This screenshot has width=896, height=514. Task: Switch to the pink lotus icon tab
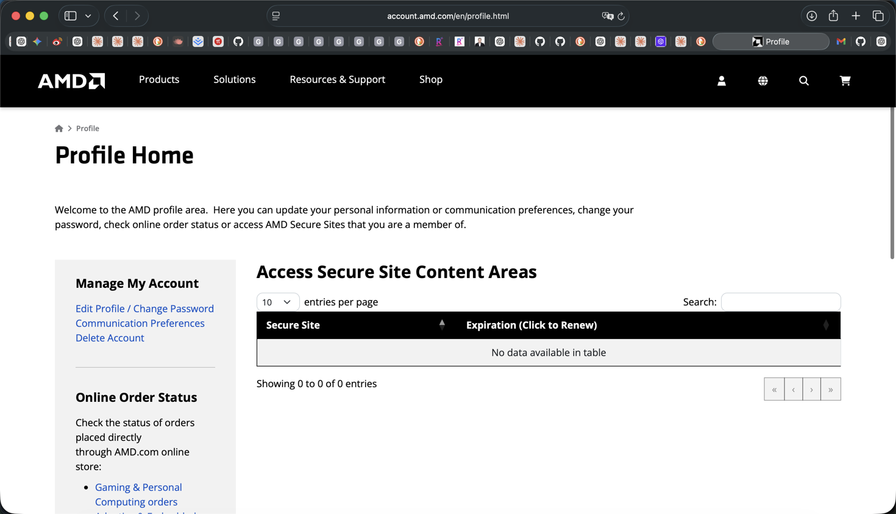coord(178,41)
